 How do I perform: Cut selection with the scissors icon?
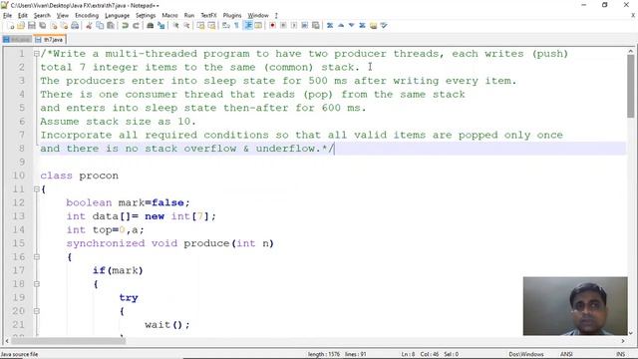[89, 26]
